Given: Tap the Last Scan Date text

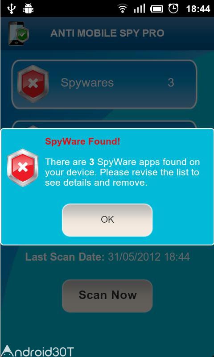Looking at the screenshot, I should pos(107,257).
